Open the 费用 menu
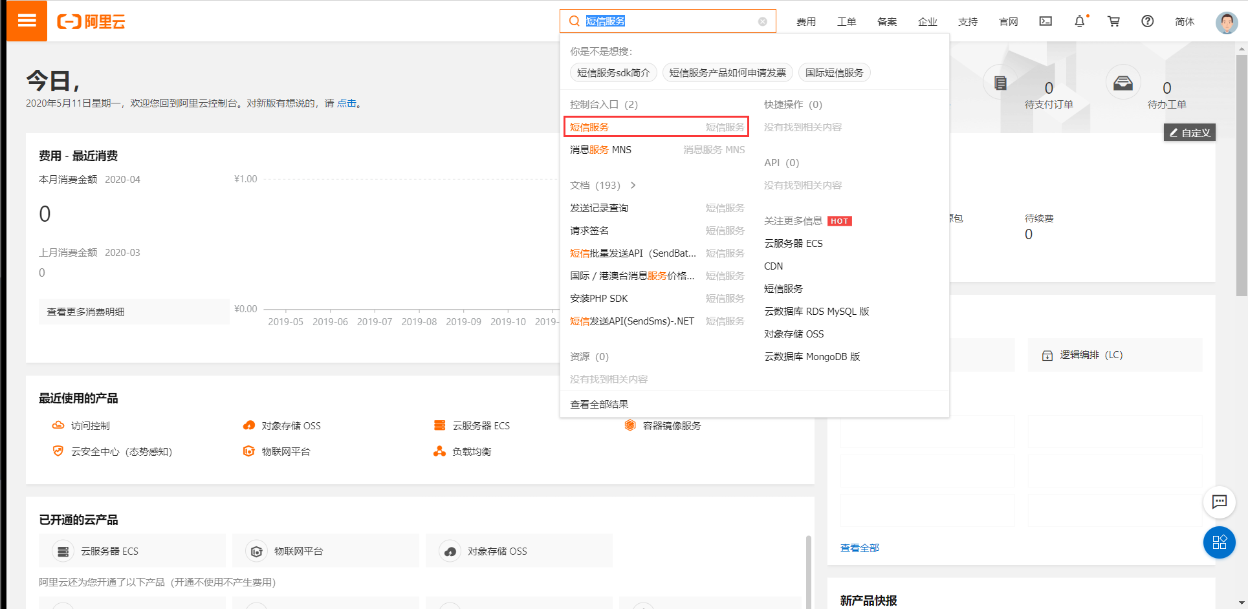The height and width of the screenshot is (609, 1248). (x=806, y=22)
